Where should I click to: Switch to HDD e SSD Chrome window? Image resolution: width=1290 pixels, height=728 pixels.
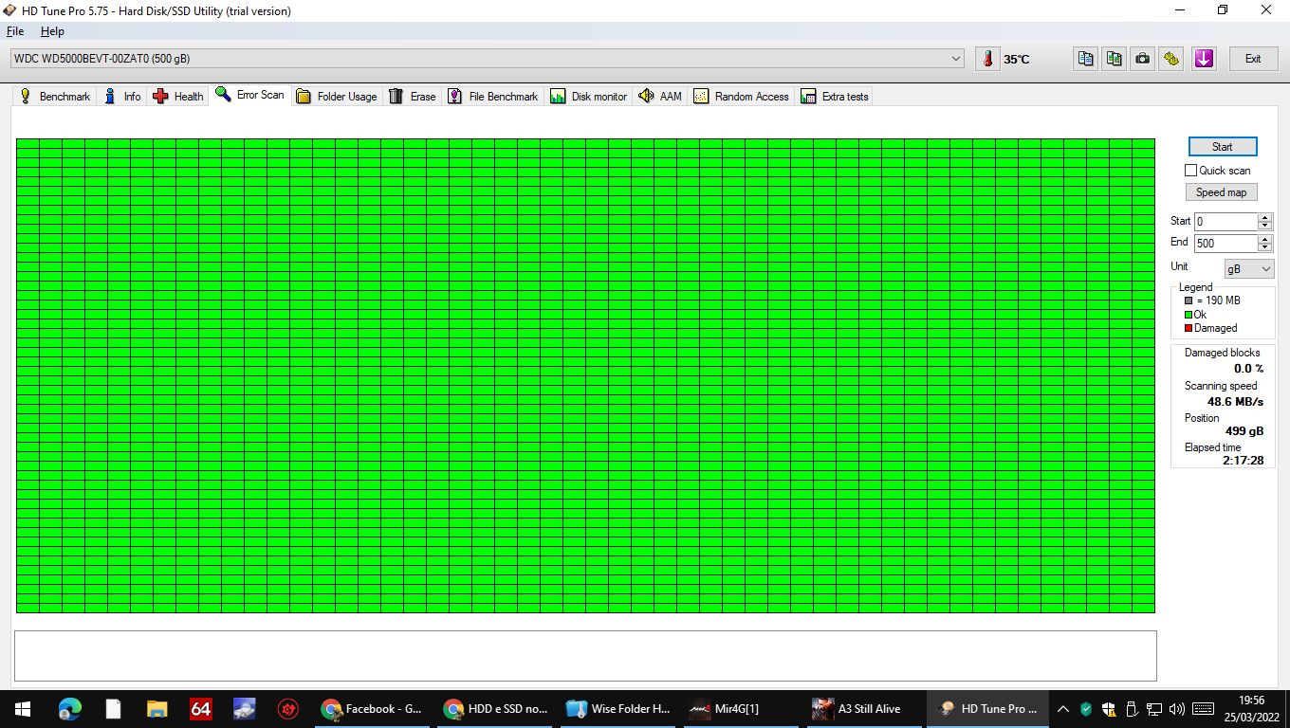click(495, 708)
